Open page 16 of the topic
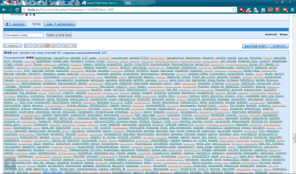The height and width of the screenshot is (174, 296). coord(53,46)
